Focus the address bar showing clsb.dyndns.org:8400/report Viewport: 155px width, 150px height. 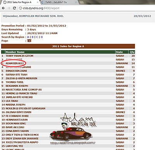click(86, 8)
